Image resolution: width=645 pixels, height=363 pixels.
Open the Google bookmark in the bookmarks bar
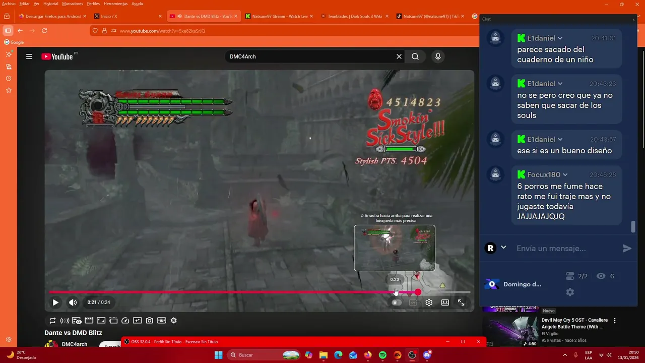point(14,42)
